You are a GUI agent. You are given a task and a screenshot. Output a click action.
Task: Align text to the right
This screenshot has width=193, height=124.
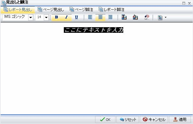110,17
